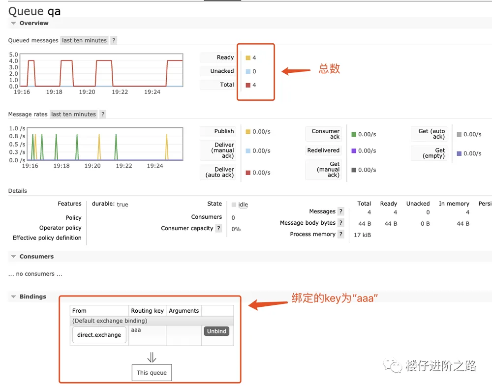Click the yellow Ready legend square
The image size is (492, 387).
(248, 58)
